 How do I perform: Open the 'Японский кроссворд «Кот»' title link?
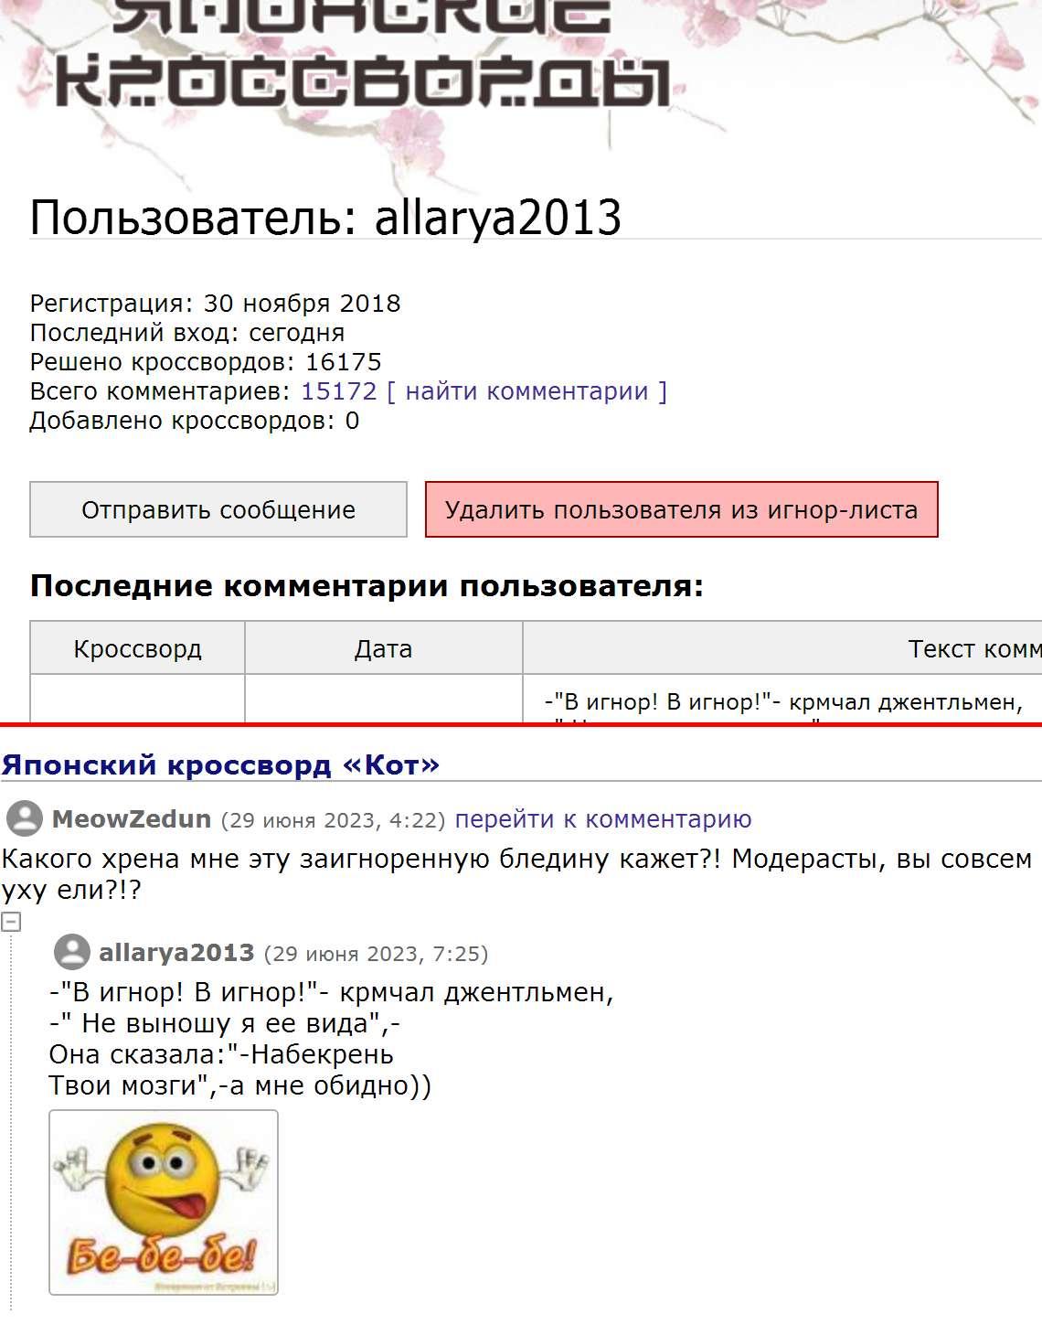(220, 764)
